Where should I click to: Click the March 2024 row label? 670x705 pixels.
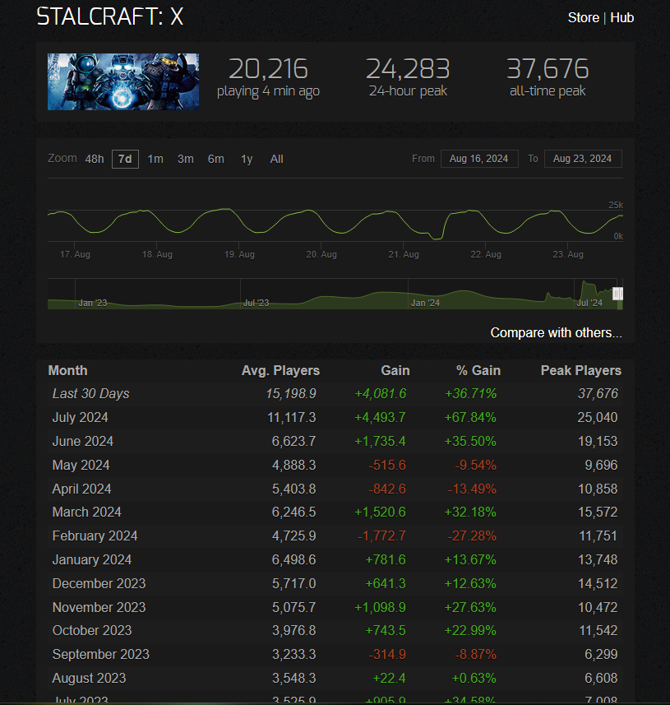click(86, 513)
